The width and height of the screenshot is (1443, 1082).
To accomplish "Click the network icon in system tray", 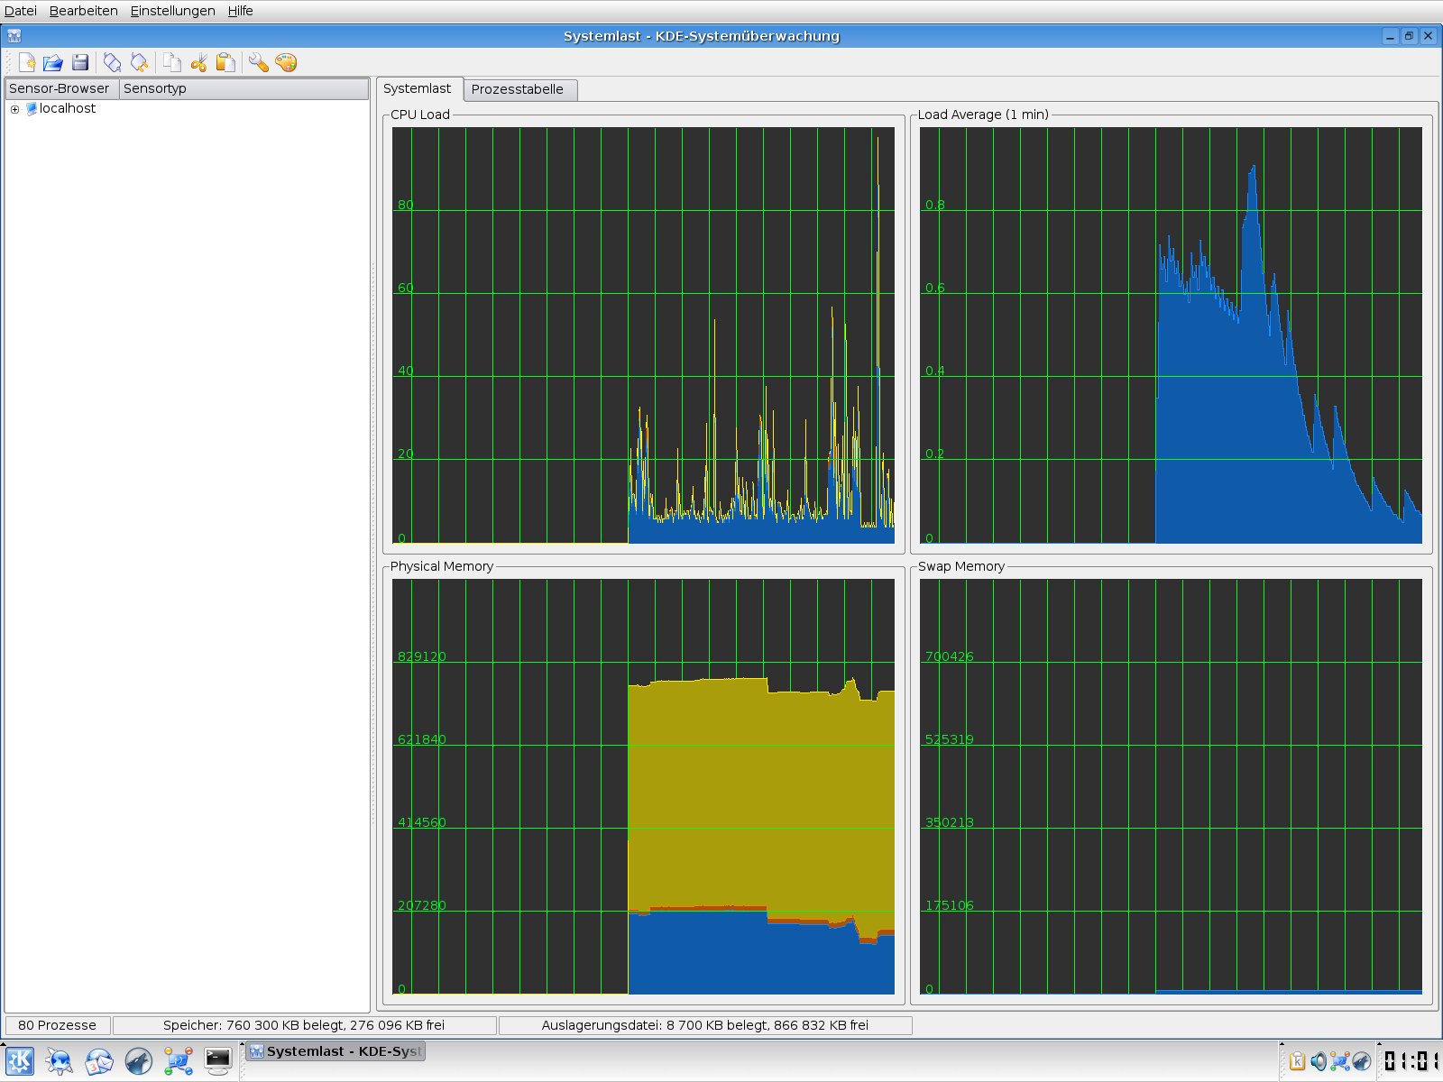I will tap(1340, 1061).
